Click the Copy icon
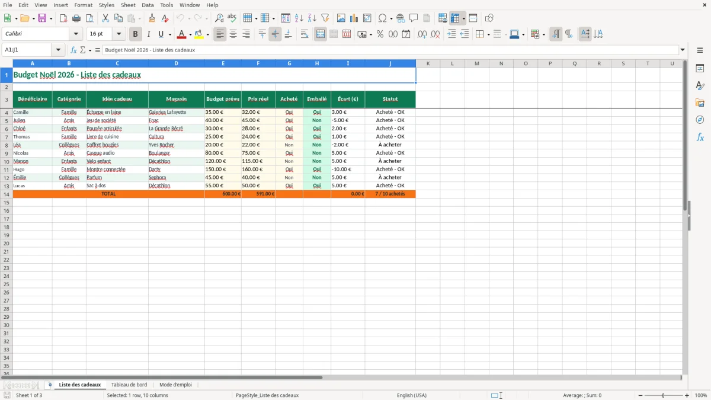This screenshot has width=711, height=400. [x=118, y=18]
